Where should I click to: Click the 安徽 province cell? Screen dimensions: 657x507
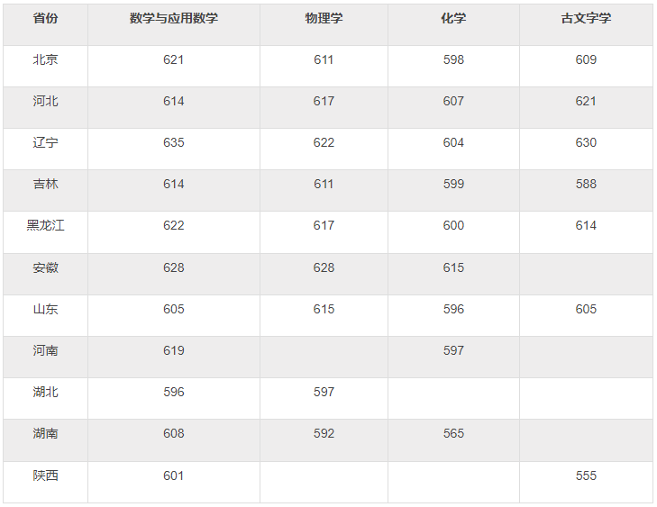pos(45,267)
